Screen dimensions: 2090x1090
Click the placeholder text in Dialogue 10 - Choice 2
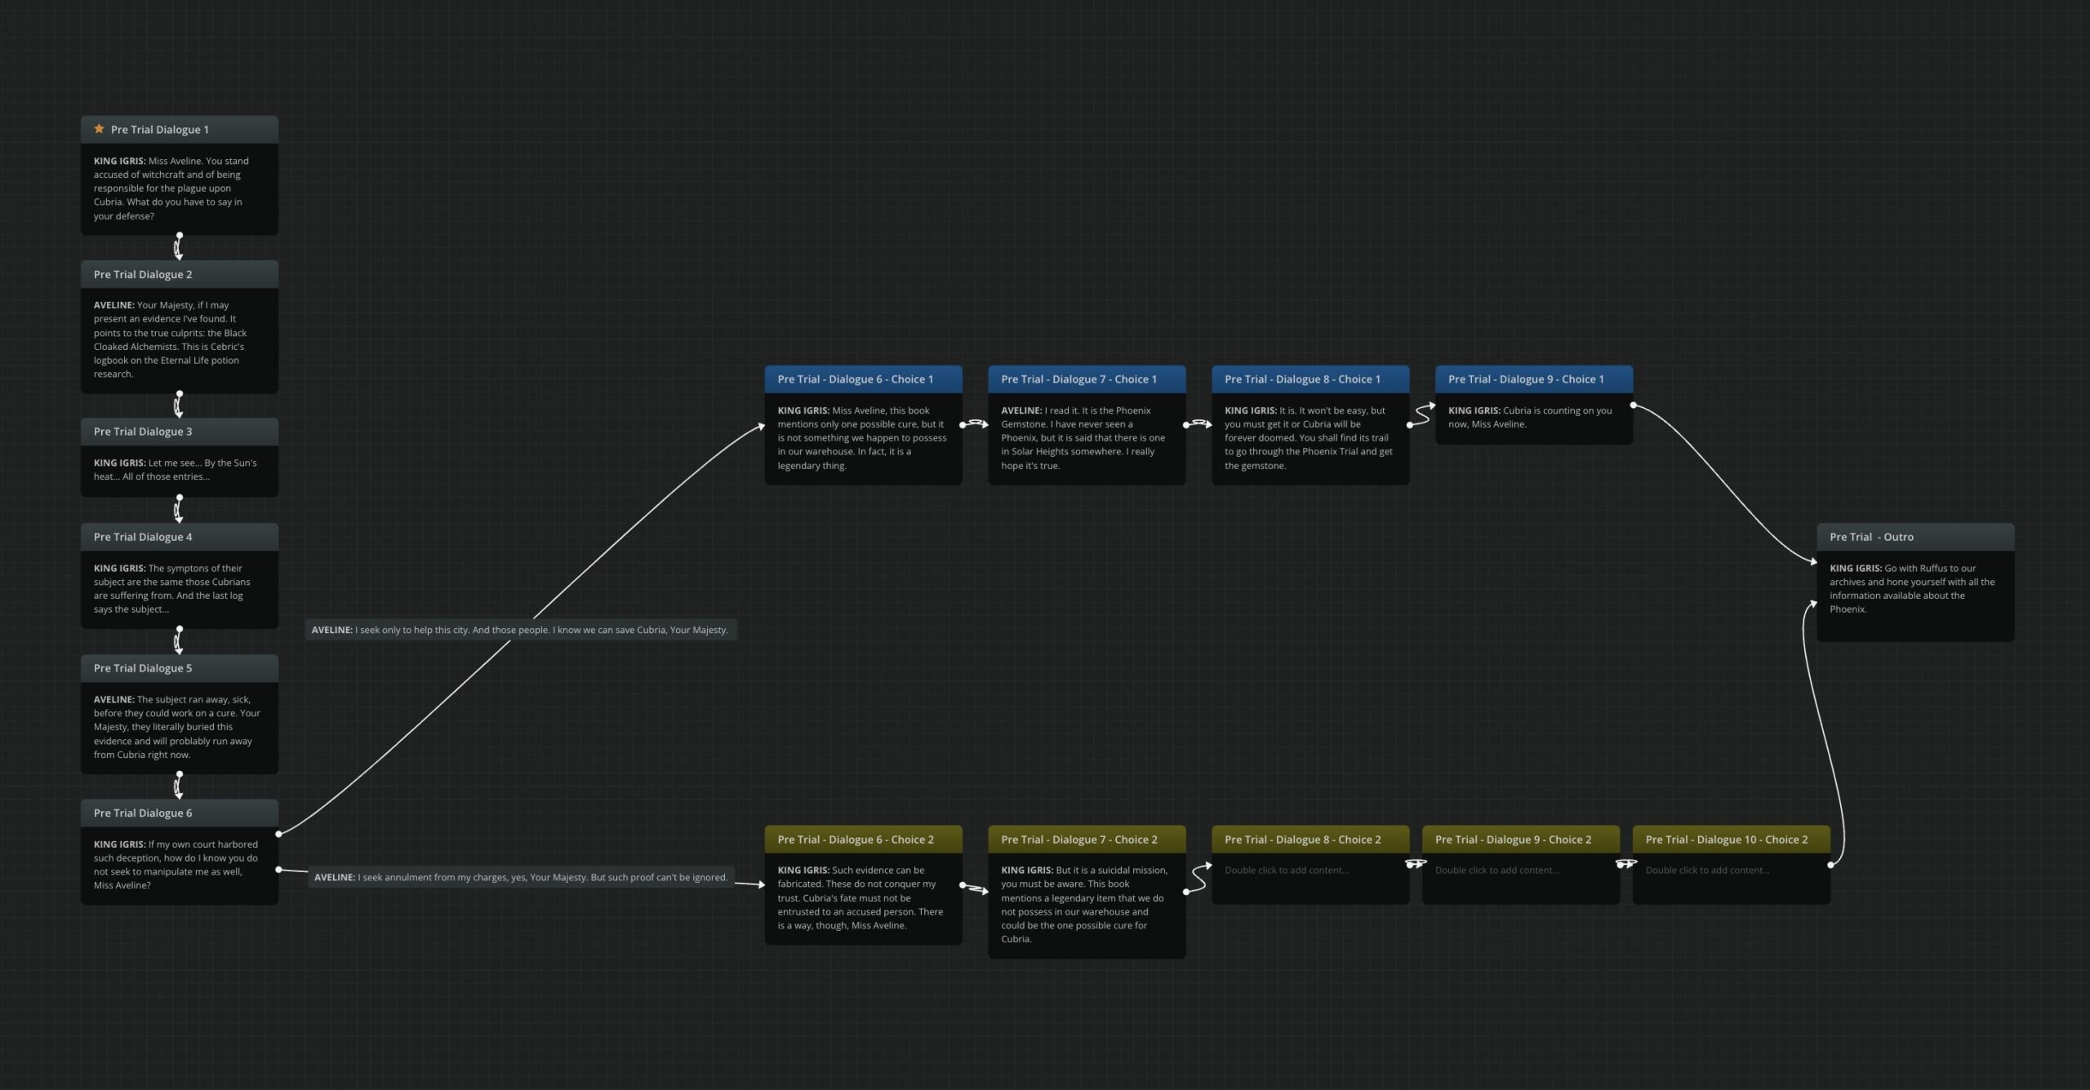pyautogui.click(x=1707, y=871)
